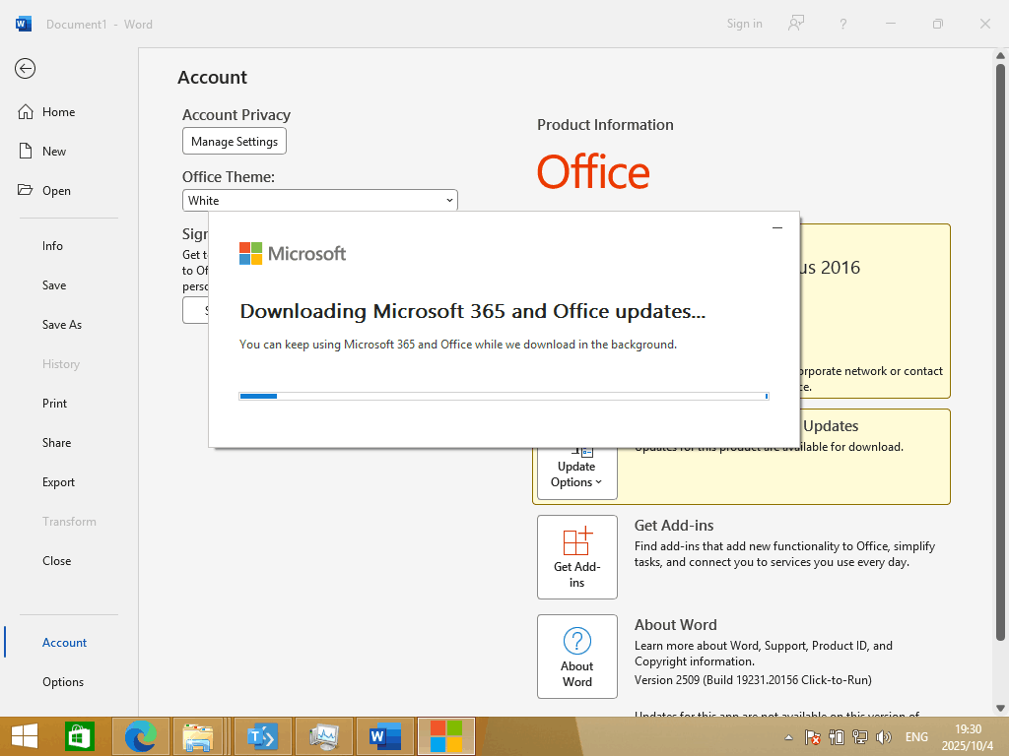This screenshot has height=756, width=1009.
Task: Click the Open folder icon in sidebar
Action: pyautogui.click(x=27, y=191)
